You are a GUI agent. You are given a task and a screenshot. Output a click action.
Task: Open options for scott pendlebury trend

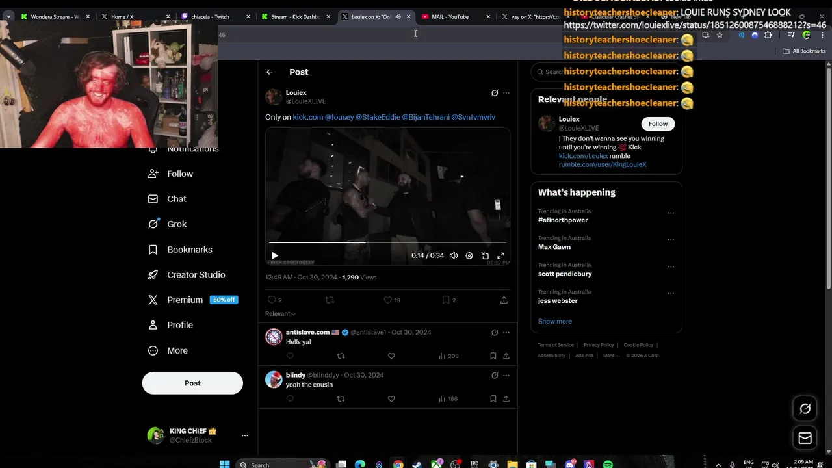pyautogui.click(x=671, y=267)
